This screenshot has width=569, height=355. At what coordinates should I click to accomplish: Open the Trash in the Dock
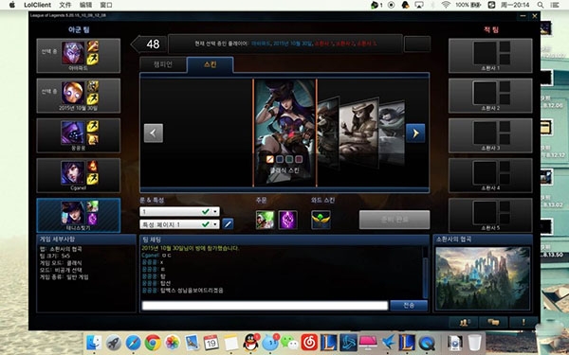click(x=474, y=343)
